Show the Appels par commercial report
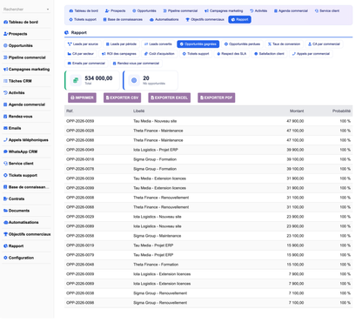 311,54
